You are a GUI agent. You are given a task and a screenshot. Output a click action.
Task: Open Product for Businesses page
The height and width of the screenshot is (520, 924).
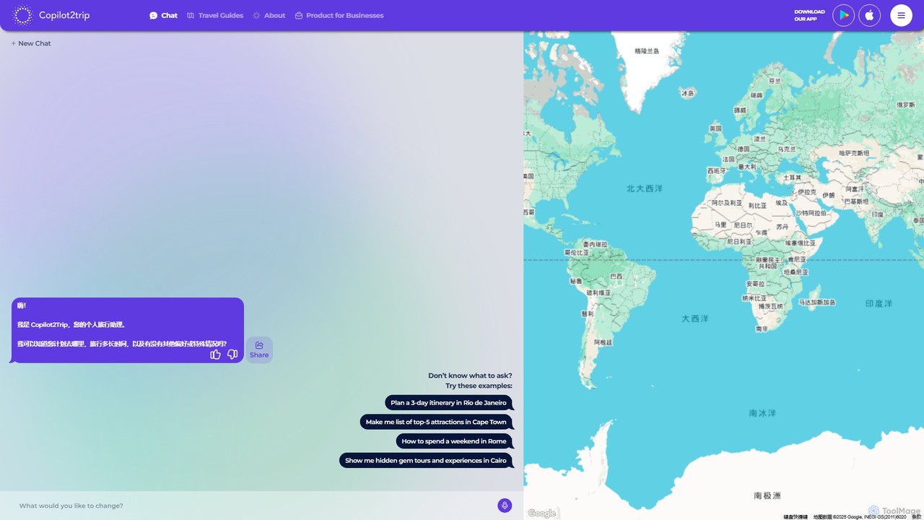[339, 15]
